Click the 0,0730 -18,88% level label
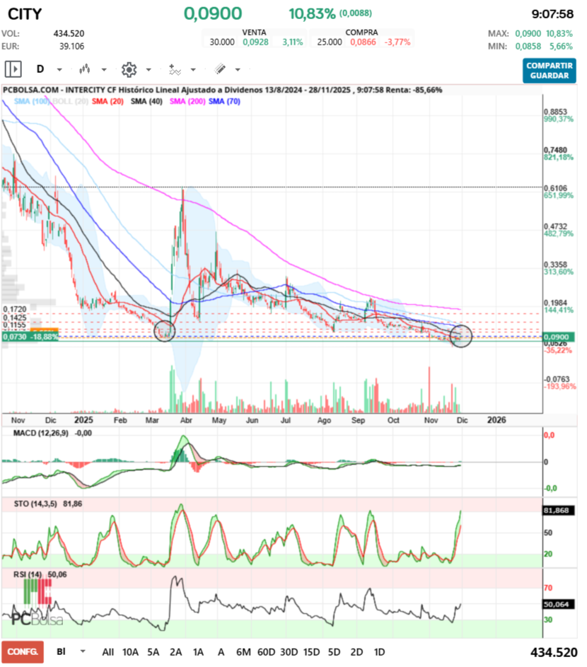The width and height of the screenshot is (587, 667). coord(30,337)
